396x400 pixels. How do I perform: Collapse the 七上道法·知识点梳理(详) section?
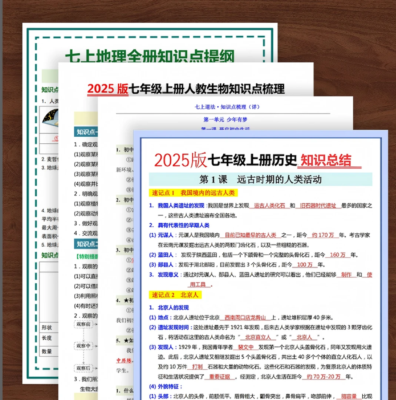(x=227, y=107)
